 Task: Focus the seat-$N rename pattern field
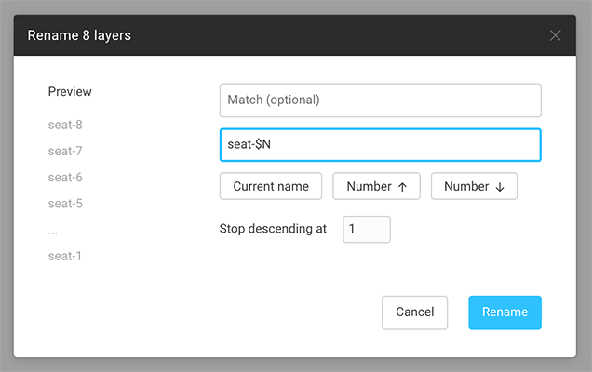click(x=380, y=145)
